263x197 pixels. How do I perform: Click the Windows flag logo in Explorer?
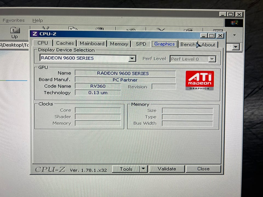click(234, 22)
